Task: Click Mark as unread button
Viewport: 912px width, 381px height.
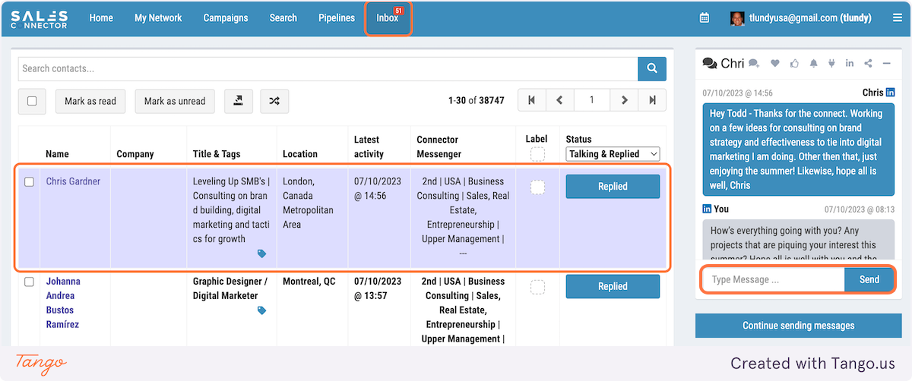Action: (x=175, y=101)
